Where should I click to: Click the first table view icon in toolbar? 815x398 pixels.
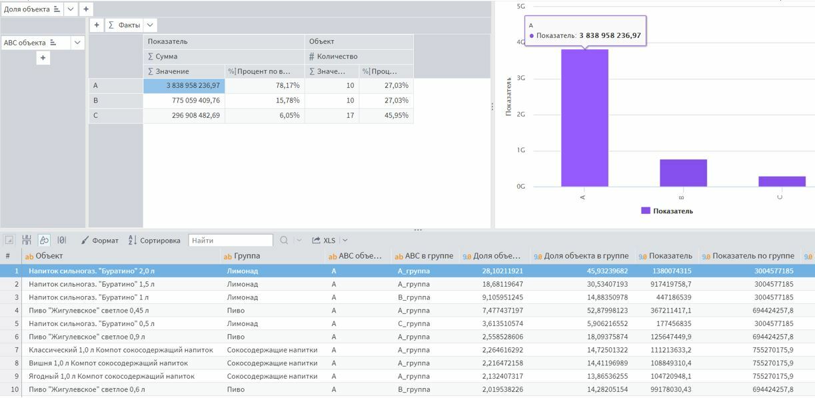click(x=9, y=240)
